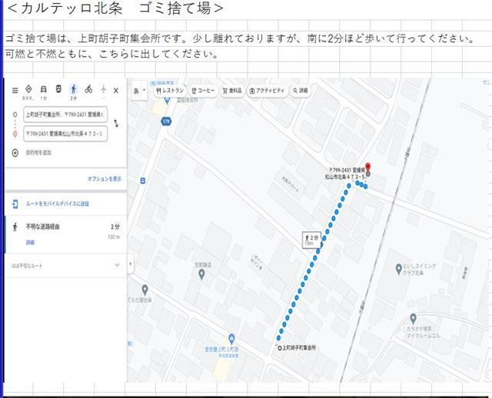Click the red destination pin on map
492x398 pixels.
[367, 167]
